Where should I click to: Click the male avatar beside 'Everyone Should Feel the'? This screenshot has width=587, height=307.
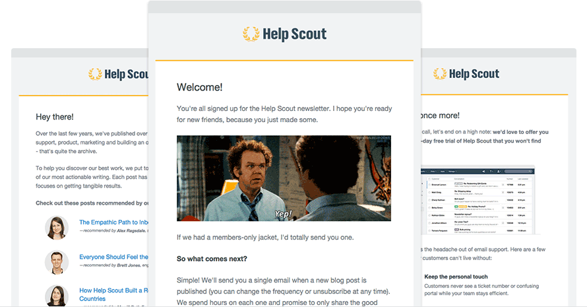[57, 262]
